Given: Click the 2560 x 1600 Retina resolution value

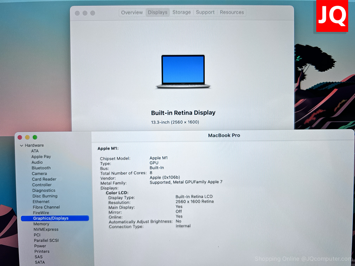Looking at the screenshot, I should pyautogui.click(x=194, y=201).
